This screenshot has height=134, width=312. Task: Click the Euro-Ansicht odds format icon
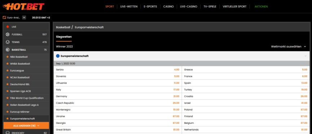click(4, 18)
